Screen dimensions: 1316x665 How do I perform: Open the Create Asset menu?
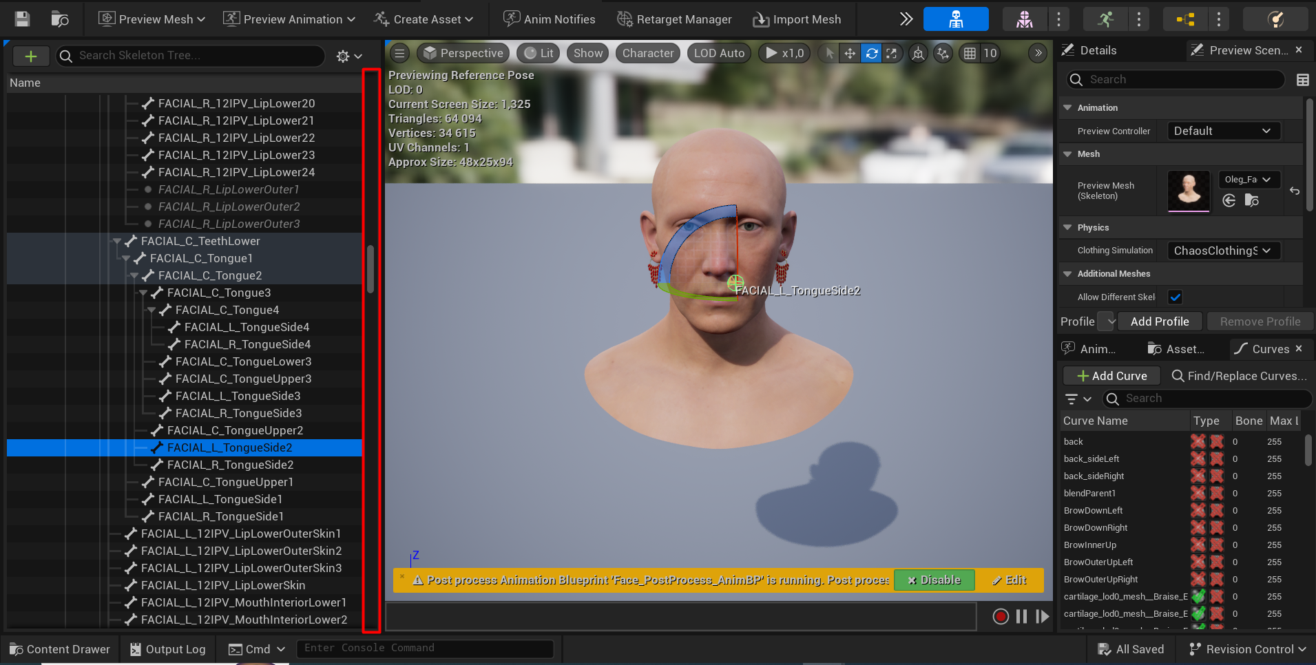click(424, 19)
